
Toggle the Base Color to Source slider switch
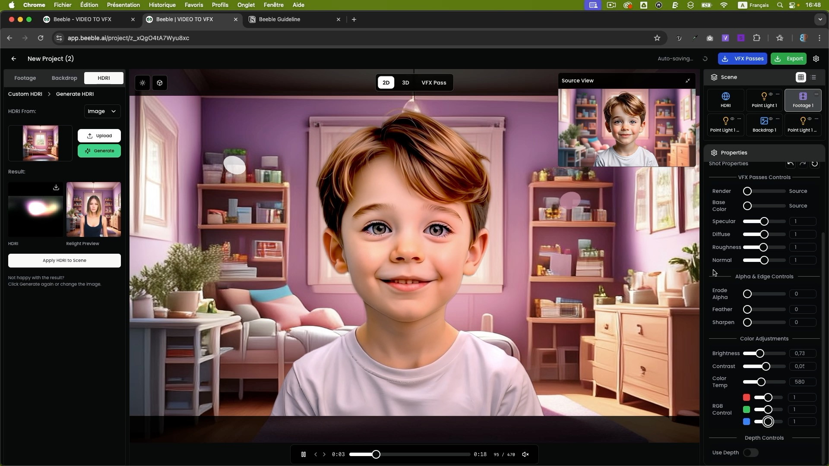(x=747, y=206)
